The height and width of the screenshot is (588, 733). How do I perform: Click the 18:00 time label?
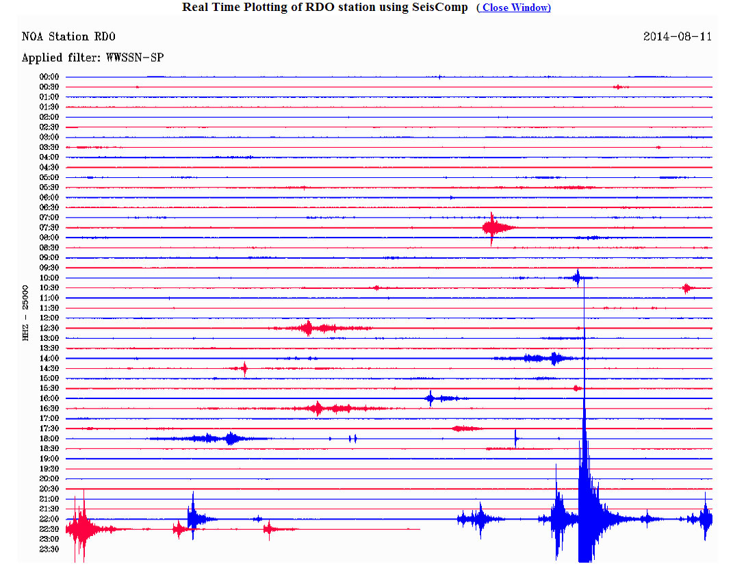[49, 439]
